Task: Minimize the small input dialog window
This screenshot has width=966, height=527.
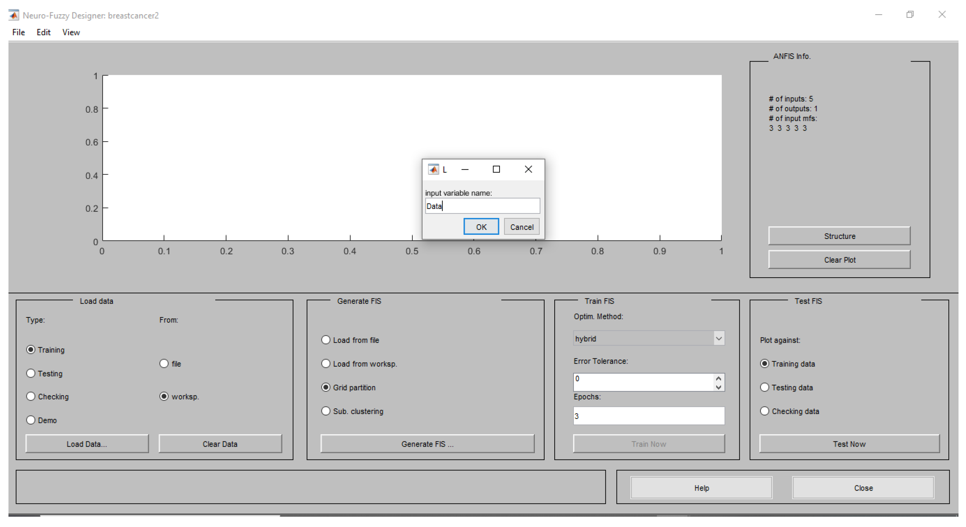Action: pyautogui.click(x=465, y=169)
